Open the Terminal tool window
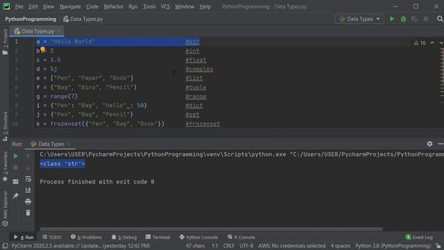 point(157,237)
